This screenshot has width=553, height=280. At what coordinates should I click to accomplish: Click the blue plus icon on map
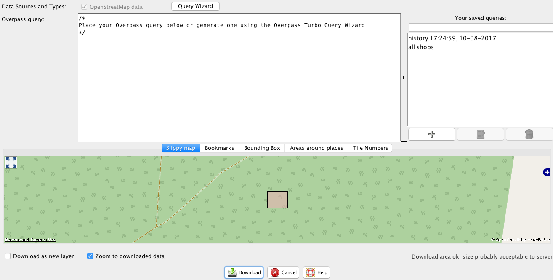[x=547, y=172]
